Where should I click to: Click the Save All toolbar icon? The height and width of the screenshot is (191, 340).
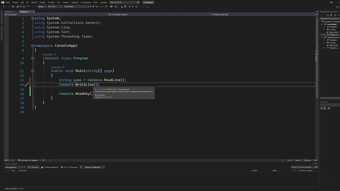pos(24,7)
